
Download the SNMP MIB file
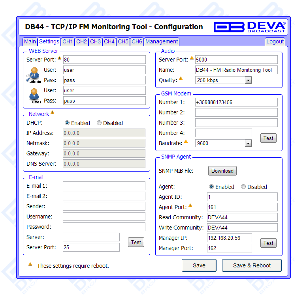click(222, 171)
